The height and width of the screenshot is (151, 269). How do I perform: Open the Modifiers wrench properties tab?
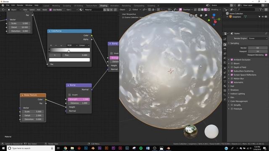point(225,77)
